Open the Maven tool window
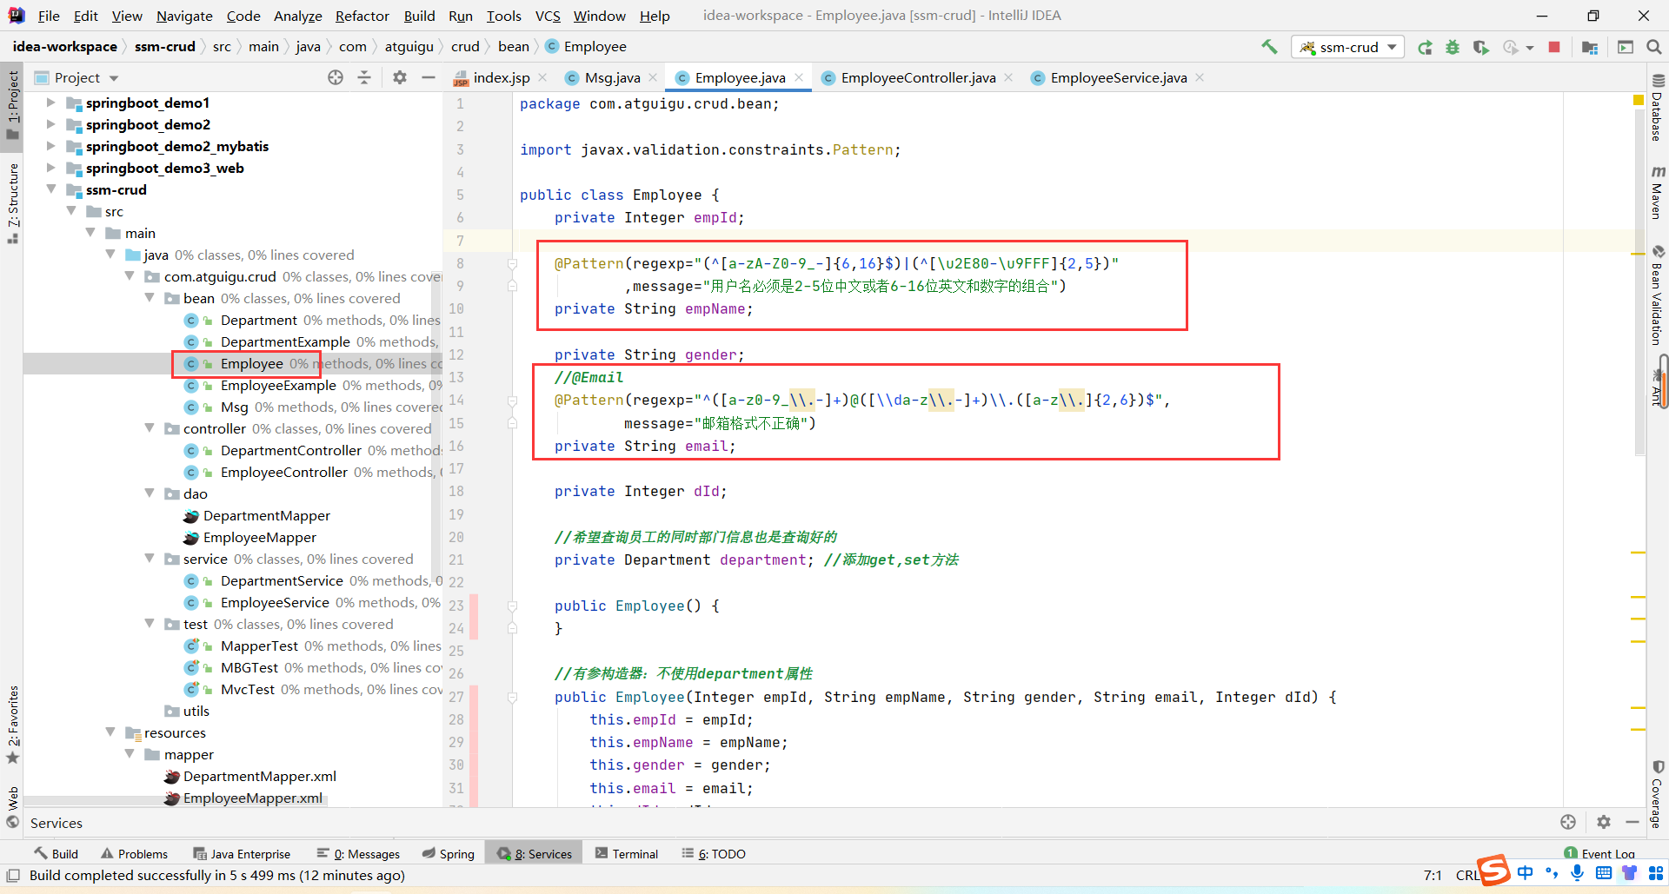The height and width of the screenshot is (894, 1669). [x=1658, y=191]
